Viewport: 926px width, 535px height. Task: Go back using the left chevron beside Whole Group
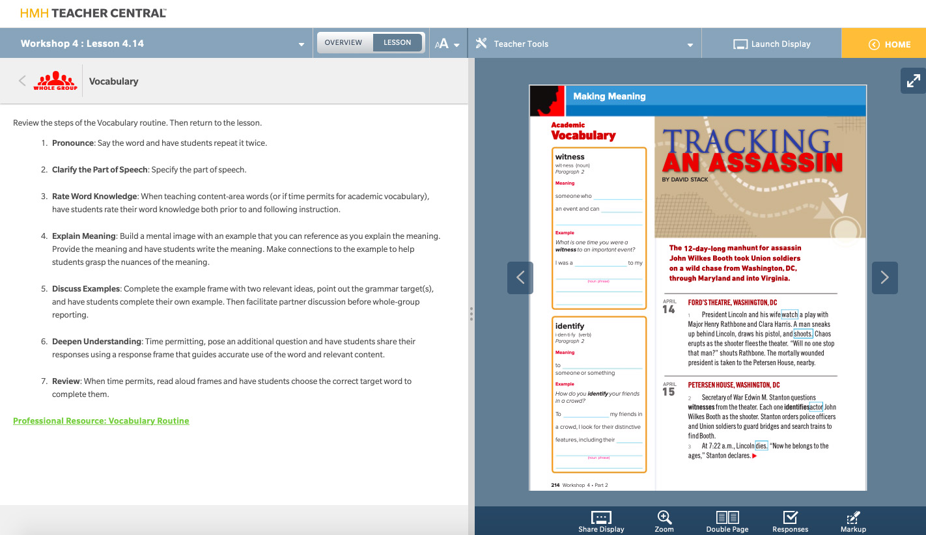click(x=22, y=81)
